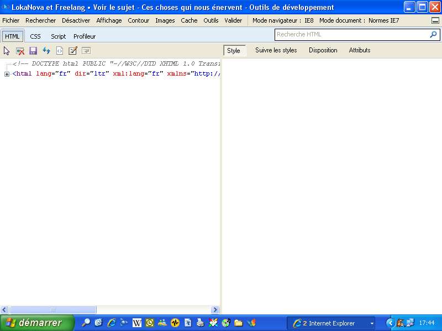Click the word wrap icon in the toolbar
442x331 pixels.
[x=86, y=51]
